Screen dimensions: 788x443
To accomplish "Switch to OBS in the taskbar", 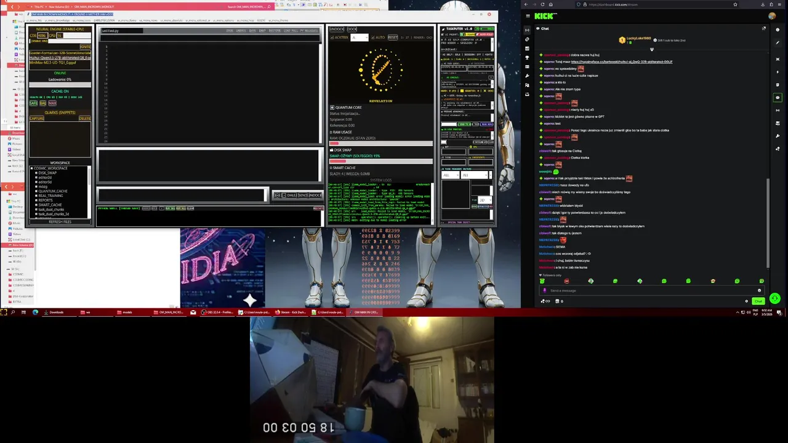I will point(218,312).
